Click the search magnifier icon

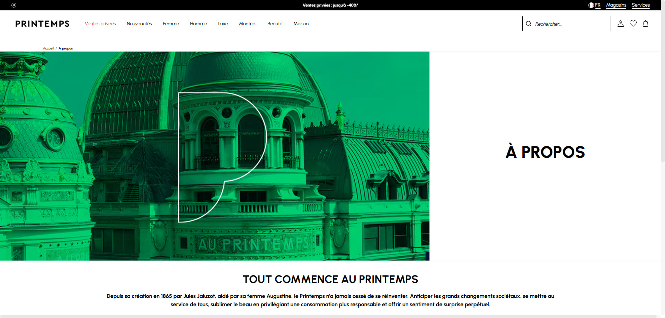pyautogui.click(x=529, y=24)
